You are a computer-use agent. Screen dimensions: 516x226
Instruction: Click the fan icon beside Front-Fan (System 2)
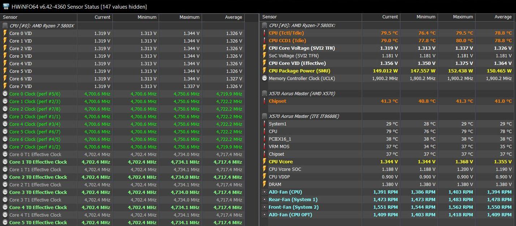[x=265, y=207]
